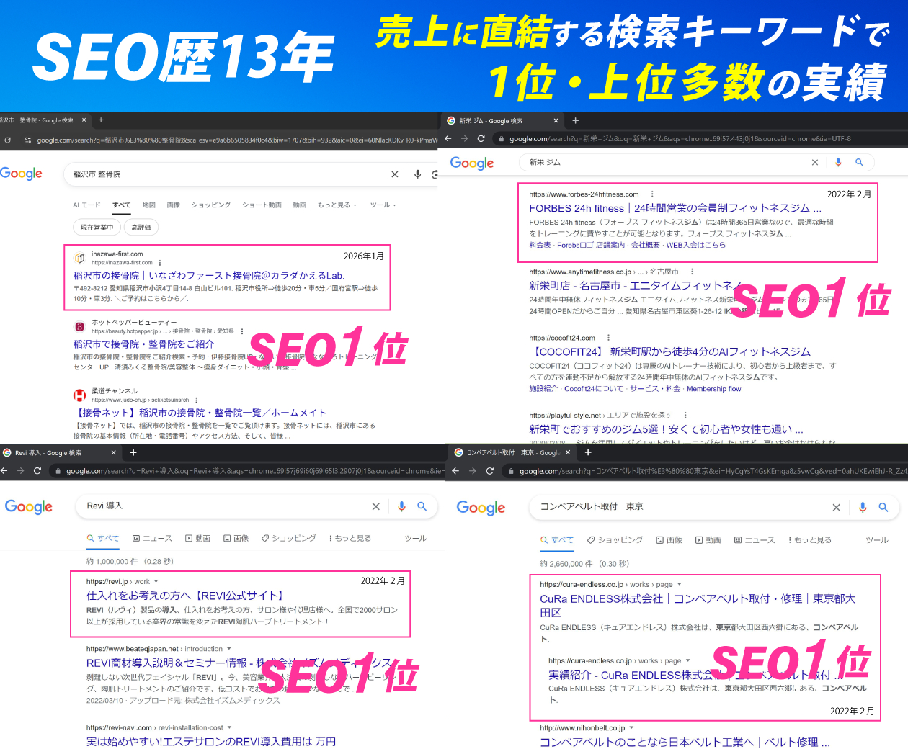Screen dimensions: 908x749
Task: Switch to ショート動画 tab in 稲沢市 results
Action: 262,205
